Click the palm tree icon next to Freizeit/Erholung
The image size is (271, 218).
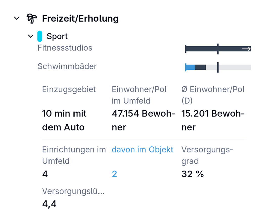[31, 18]
